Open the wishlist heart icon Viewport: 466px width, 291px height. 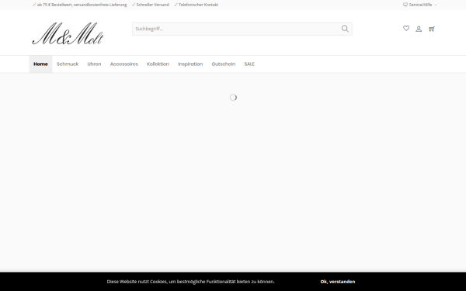[406, 29]
